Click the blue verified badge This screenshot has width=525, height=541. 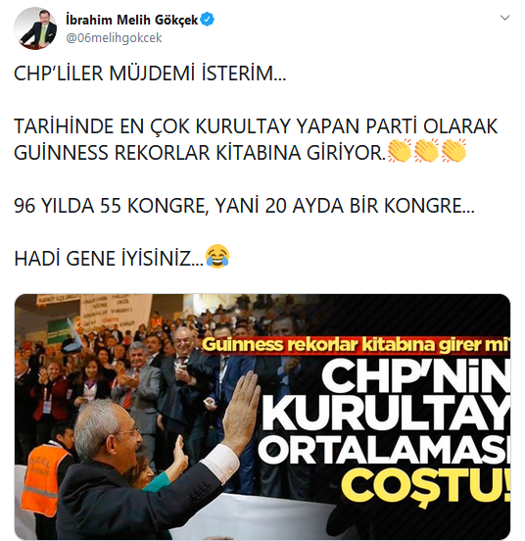point(208,20)
